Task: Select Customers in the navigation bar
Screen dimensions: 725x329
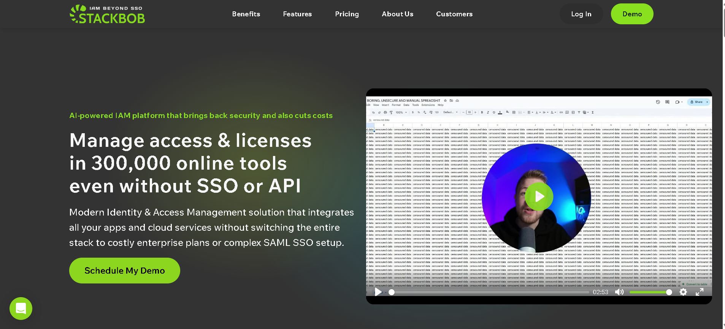Action: click(454, 14)
